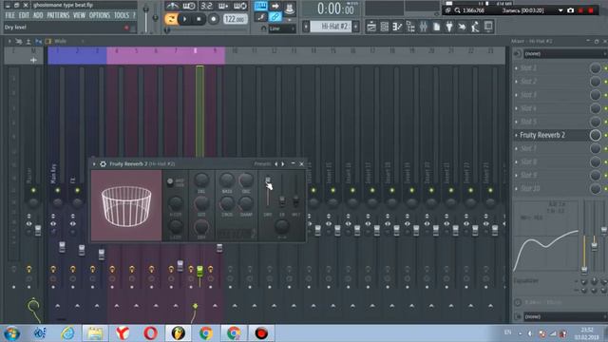Open mixer output (none) selector at bottom
This screenshot has height=342, width=608.
(x=564, y=316)
